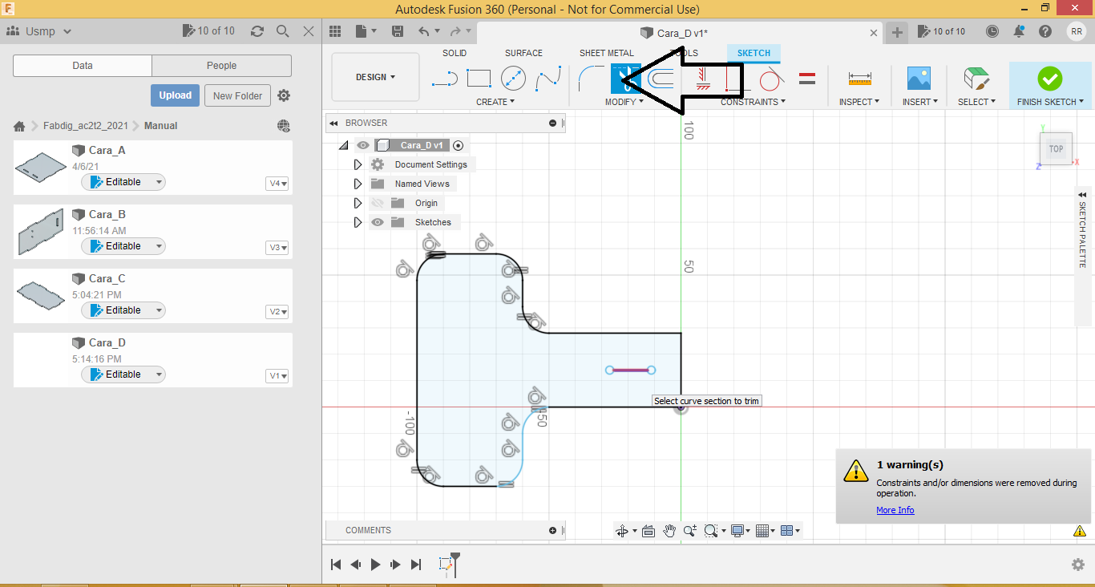1095x587 pixels.
Task: Collapse the Cara_D v1 root node
Action: tap(343, 145)
